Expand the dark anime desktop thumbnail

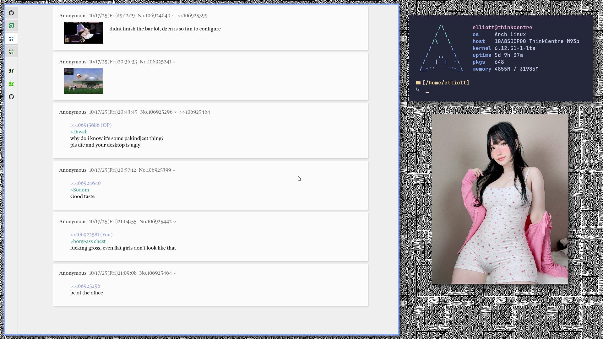coord(84,33)
